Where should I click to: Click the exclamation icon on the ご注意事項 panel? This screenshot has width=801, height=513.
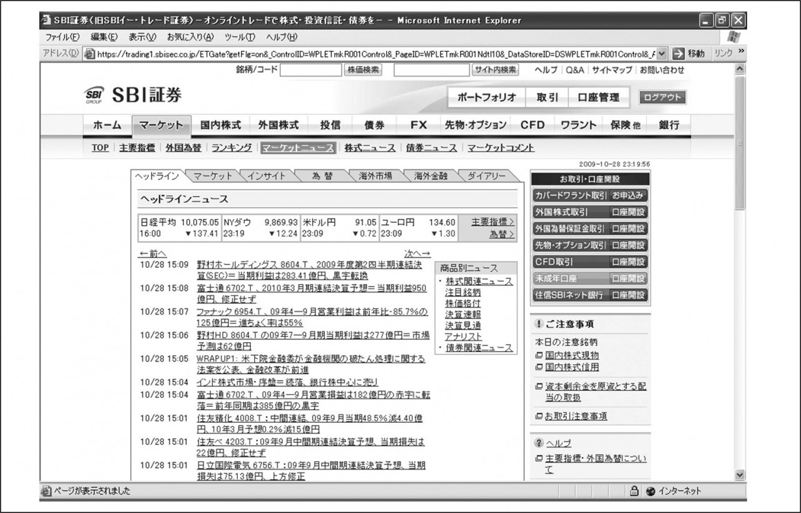539,324
